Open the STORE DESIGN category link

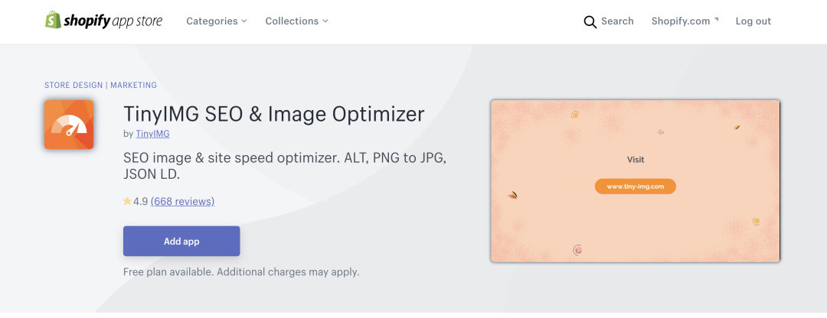74,86
